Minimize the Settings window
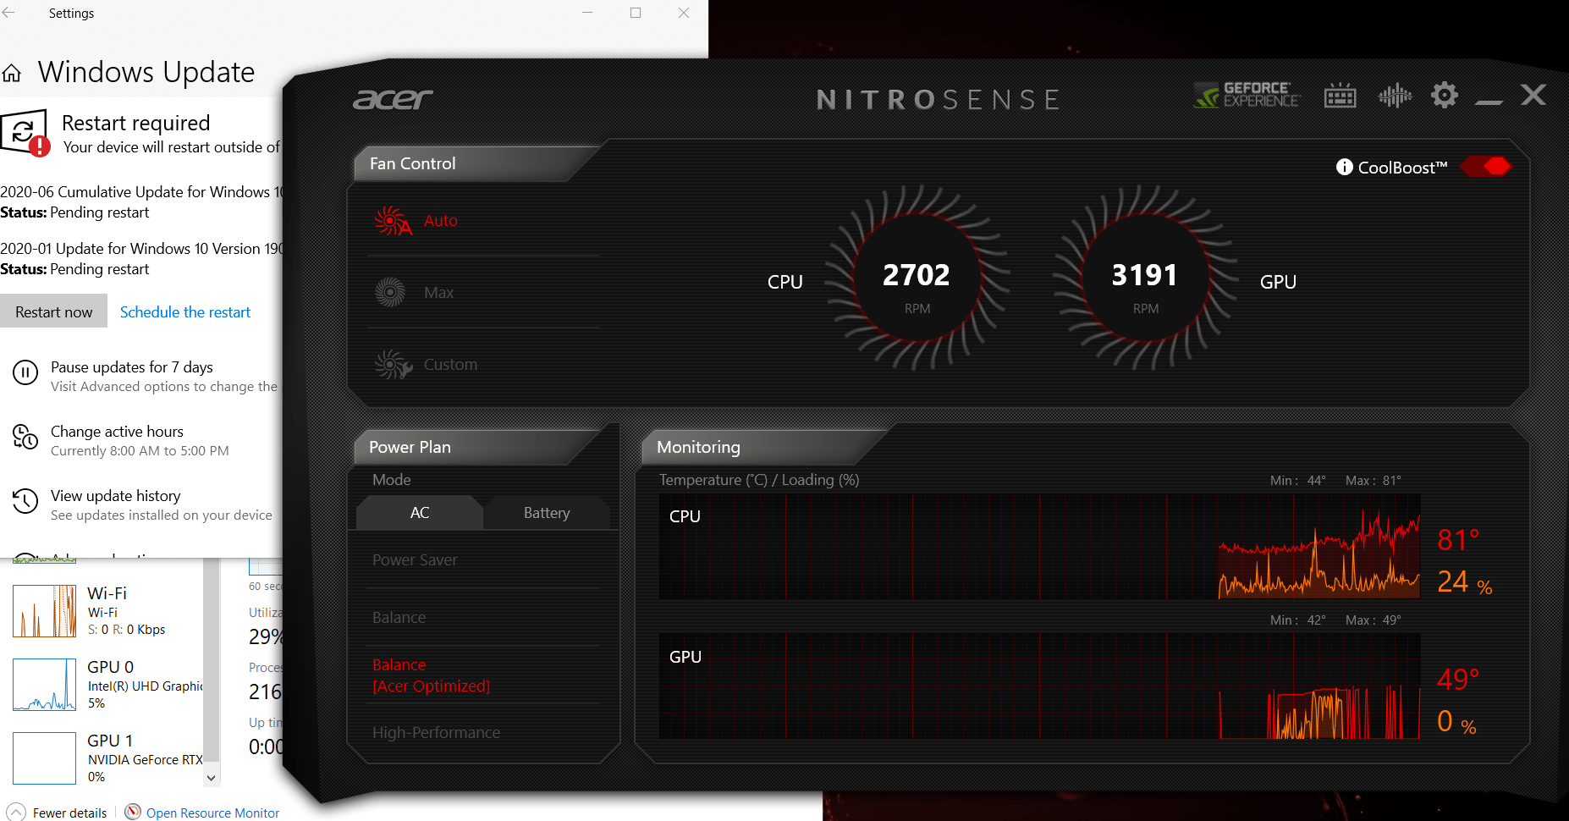This screenshot has width=1569, height=821. [587, 13]
